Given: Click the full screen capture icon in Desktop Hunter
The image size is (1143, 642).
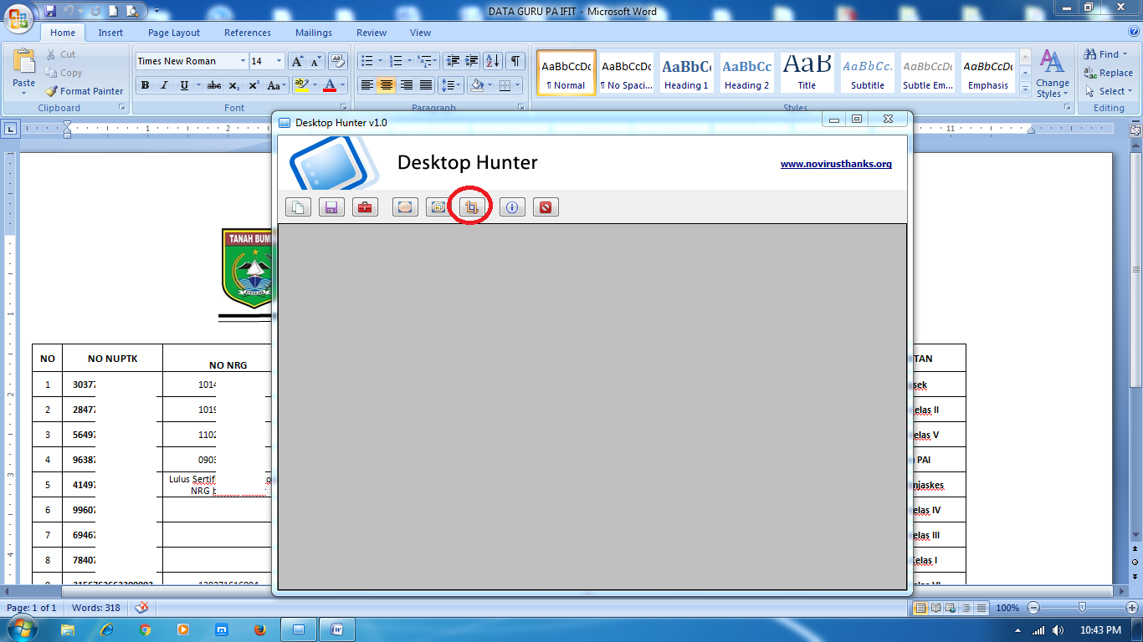Looking at the screenshot, I should coord(405,207).
